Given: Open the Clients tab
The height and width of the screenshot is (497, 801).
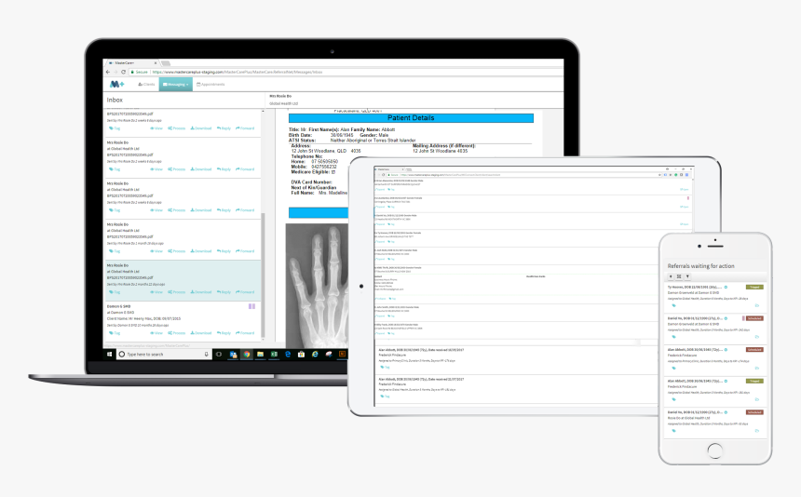Looking at the screenshot, I should 146,84.
